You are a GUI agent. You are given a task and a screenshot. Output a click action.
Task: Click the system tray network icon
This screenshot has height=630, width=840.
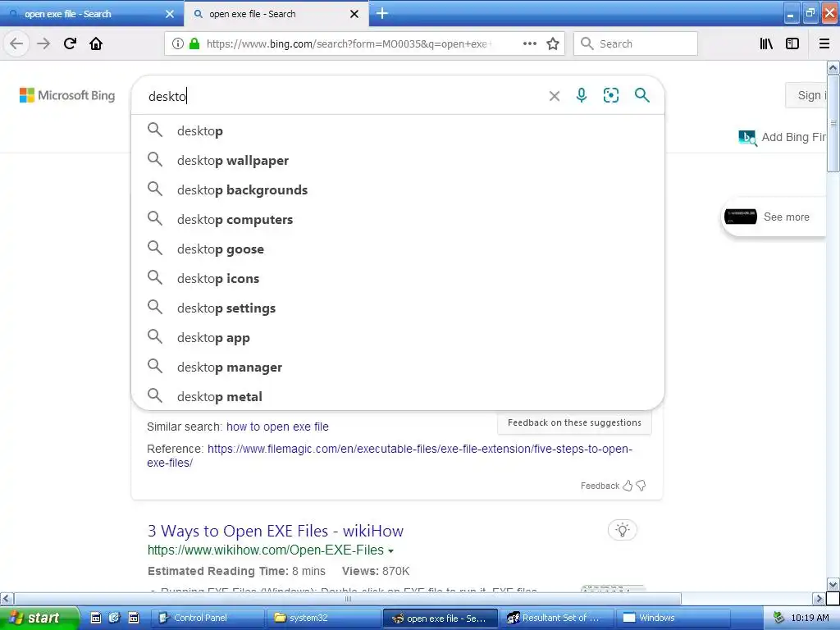[778, 618]
